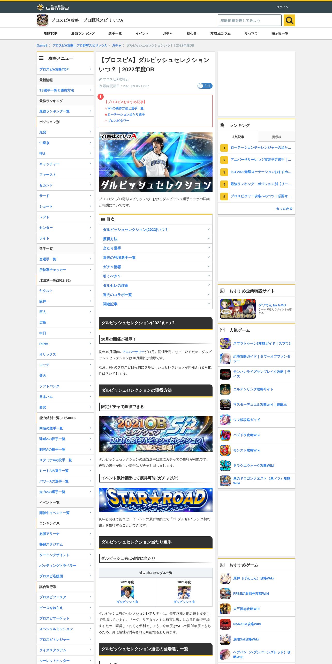Image resolution: width=332 pixels, height=664 pixels.
Task: Switch to the 人気記事 ranking tab
Action: pos(238,137)
